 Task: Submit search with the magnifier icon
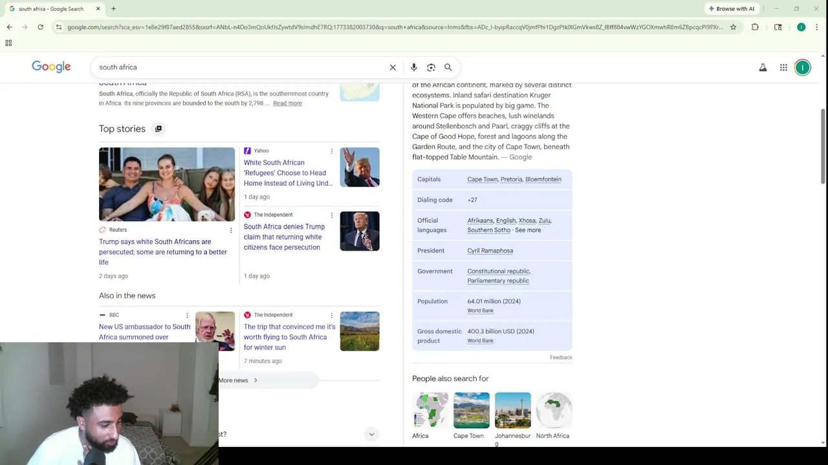tap(448, 67)
